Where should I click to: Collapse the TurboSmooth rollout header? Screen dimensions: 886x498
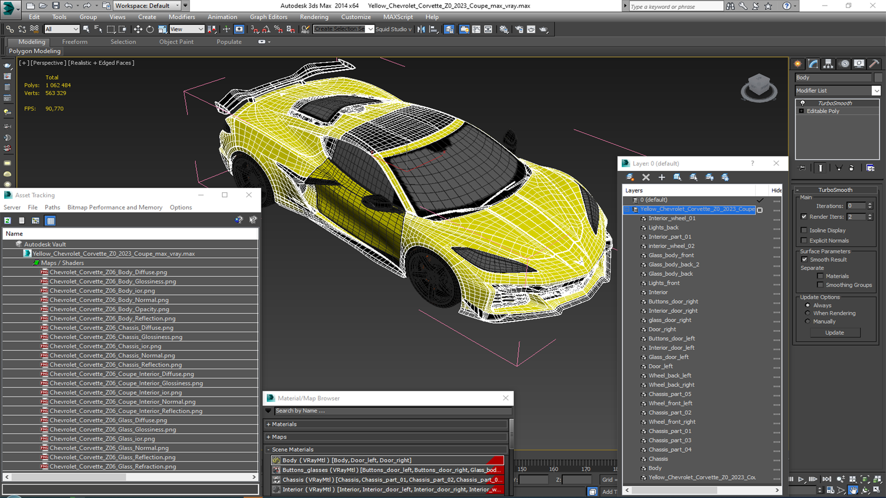(x=835, y=190)
